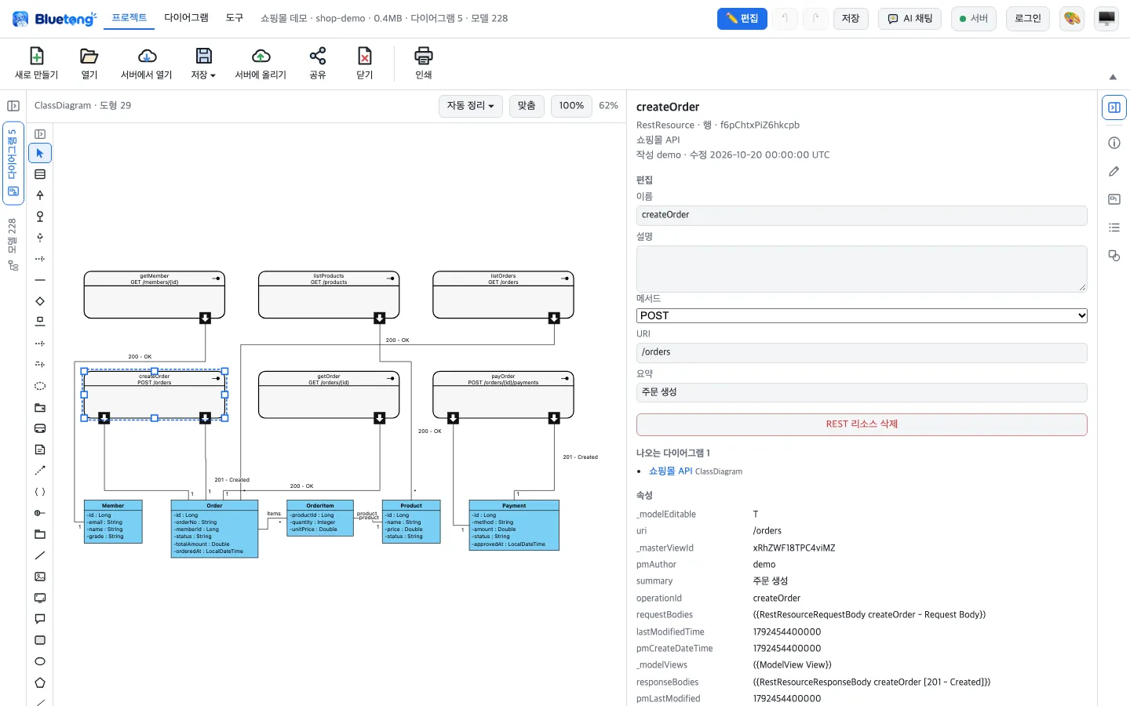Print the diagram with the 인쇄 icon
Viewport: 1130px width, 706px height.
coord(424,56)
